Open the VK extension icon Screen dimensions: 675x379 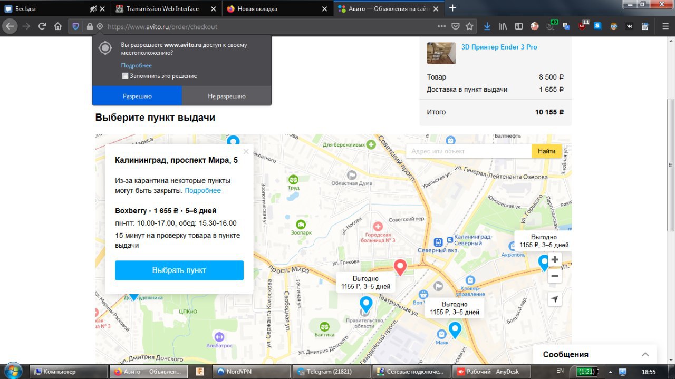tap(630, 26)
